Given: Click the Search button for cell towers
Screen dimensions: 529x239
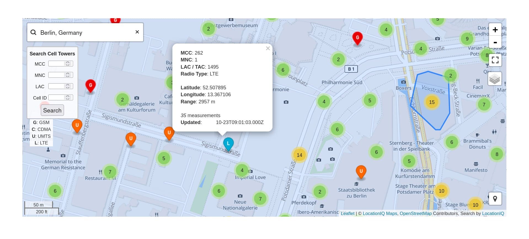Looking at the screenshot, I should click(52, 110).
